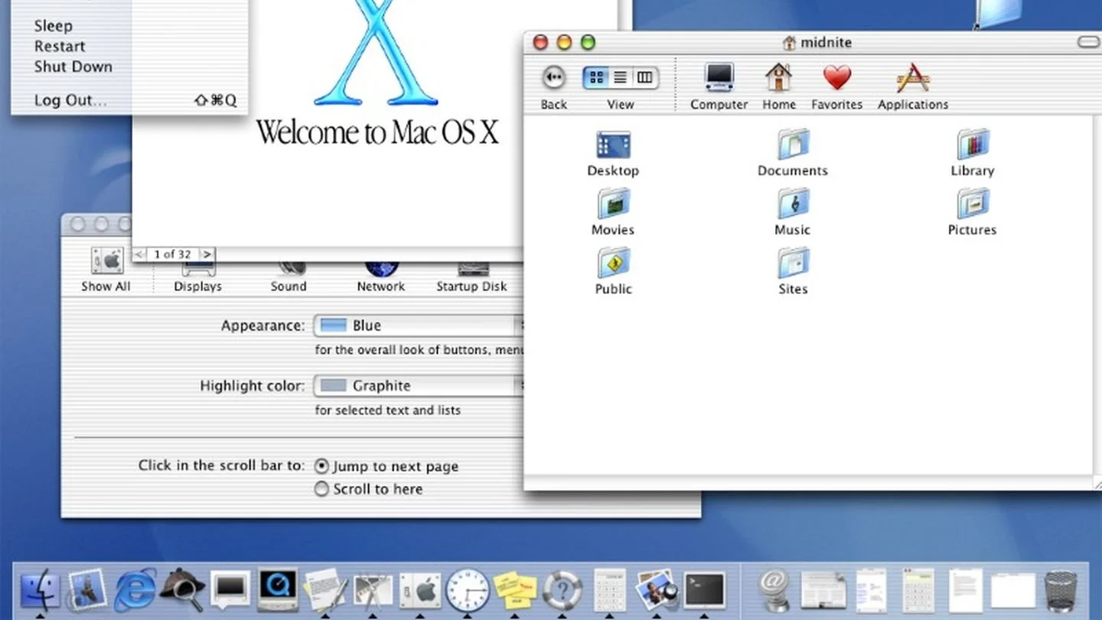The width and height of the screenshot is (1102, 620).
Task: Switch Finder to column view
Action: point(645,77)
